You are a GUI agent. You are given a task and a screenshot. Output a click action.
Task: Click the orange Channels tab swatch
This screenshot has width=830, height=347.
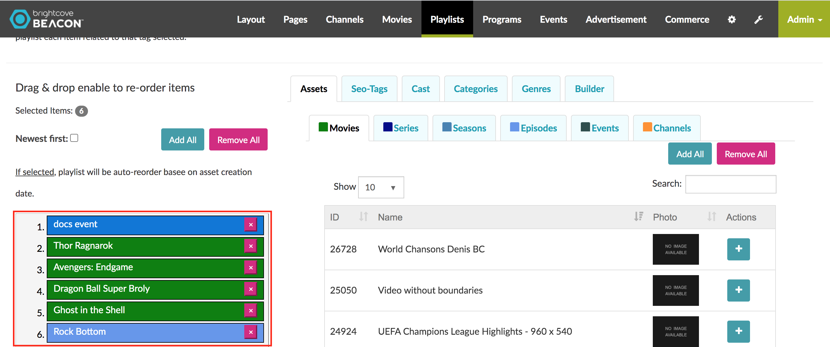click(x=647, y=127)
